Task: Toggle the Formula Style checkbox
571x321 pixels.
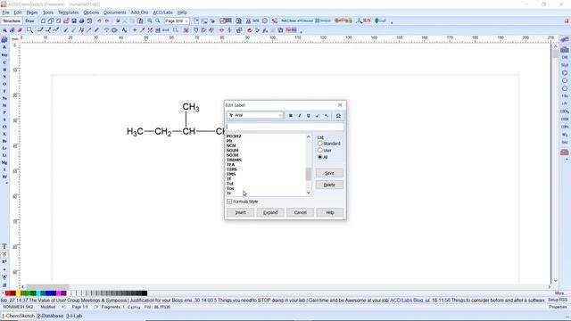Action: 229,202
